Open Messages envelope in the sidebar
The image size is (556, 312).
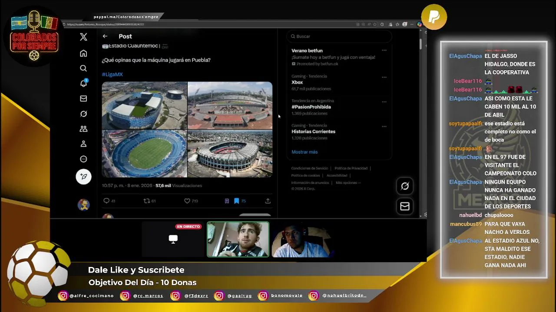pos(83,98)
